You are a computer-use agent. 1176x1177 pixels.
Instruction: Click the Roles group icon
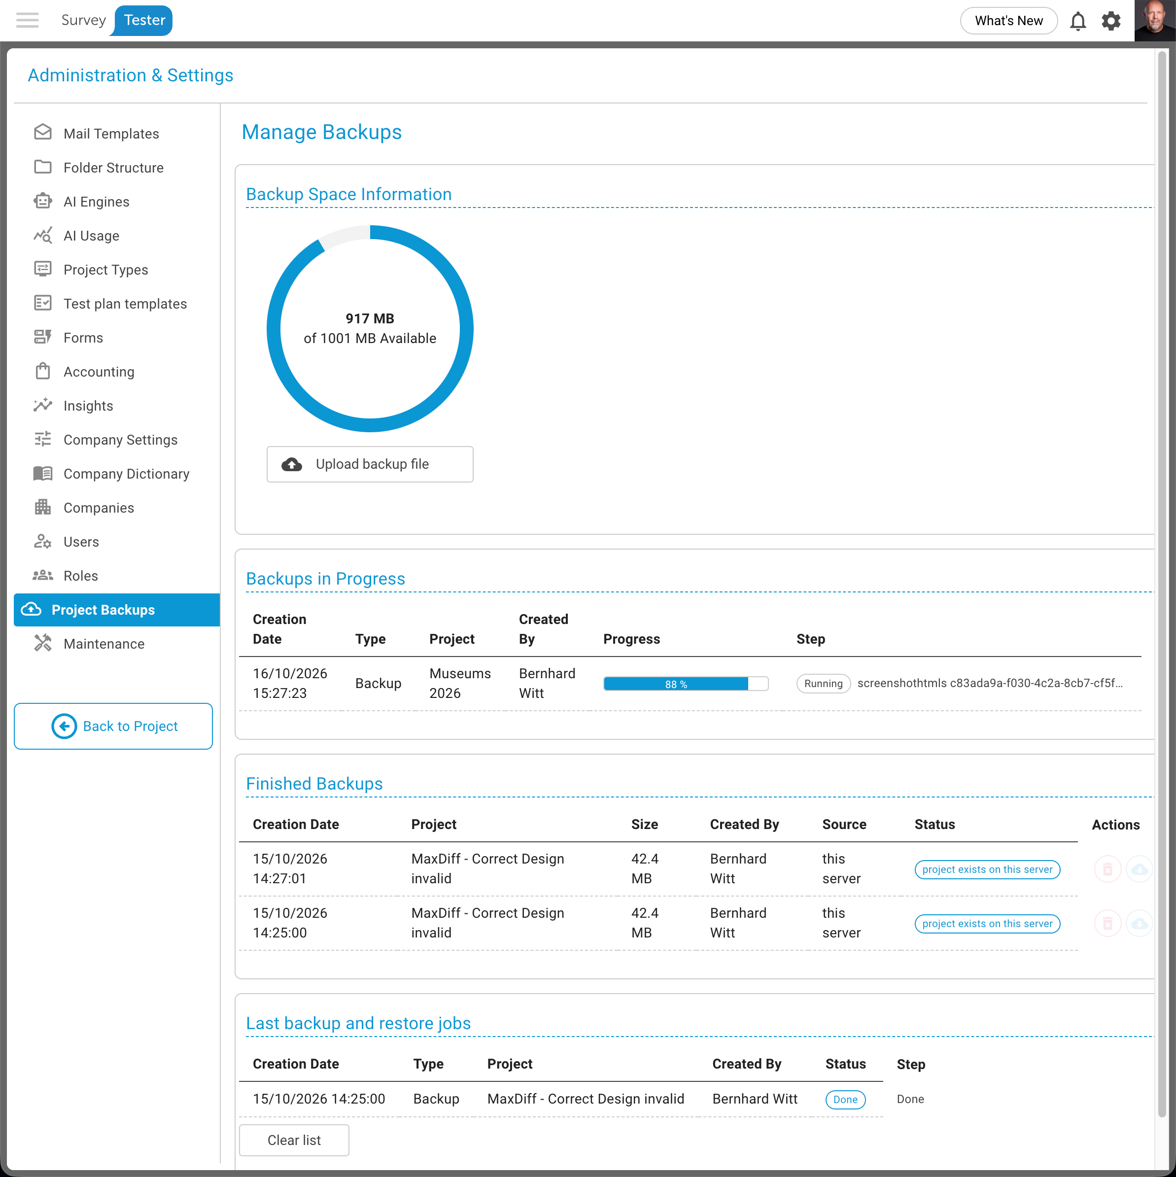tap(43, 575)
